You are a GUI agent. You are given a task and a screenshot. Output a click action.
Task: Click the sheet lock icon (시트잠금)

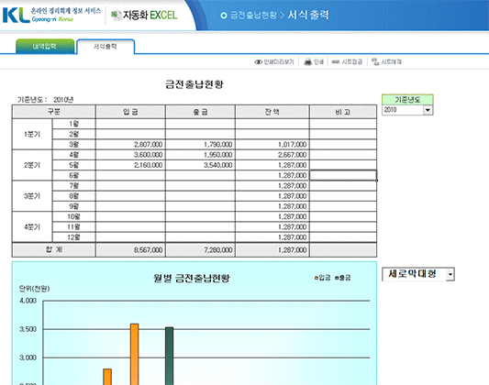(336, 62)
